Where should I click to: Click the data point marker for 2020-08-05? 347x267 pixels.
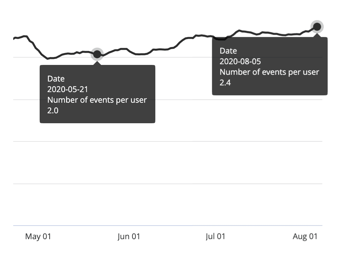click(x=317, y=27)
